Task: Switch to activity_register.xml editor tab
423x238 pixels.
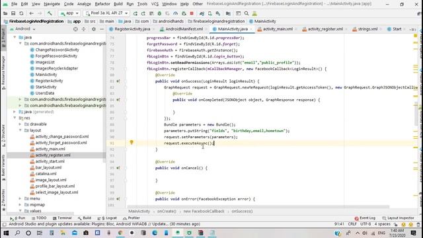Action: tap(325, 29)
